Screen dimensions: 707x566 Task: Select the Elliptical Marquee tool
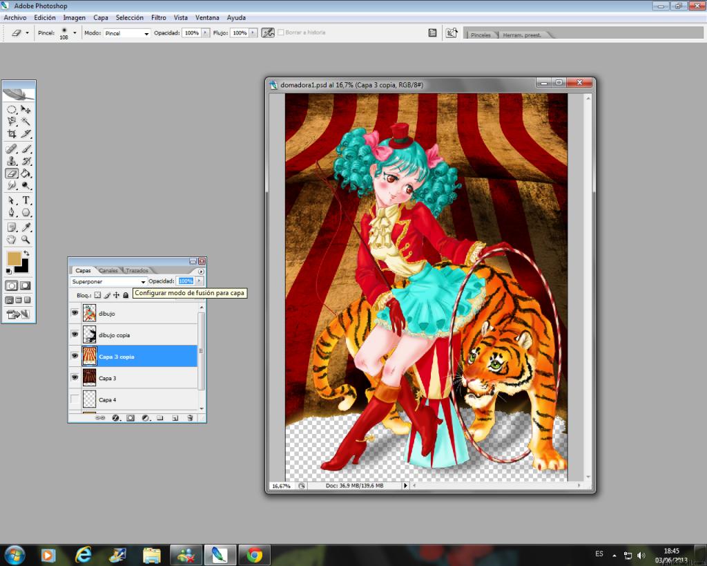(x=12, y=110)
